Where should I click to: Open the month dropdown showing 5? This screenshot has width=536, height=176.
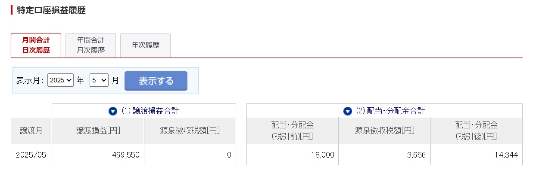click(99, 80)
